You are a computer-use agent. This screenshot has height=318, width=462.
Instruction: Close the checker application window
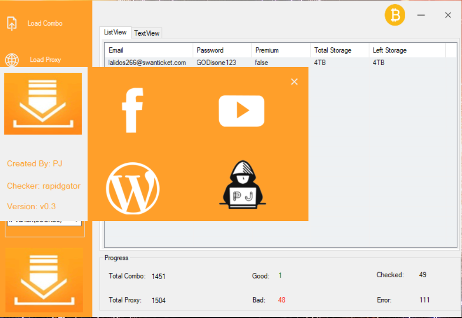point(448,15)
